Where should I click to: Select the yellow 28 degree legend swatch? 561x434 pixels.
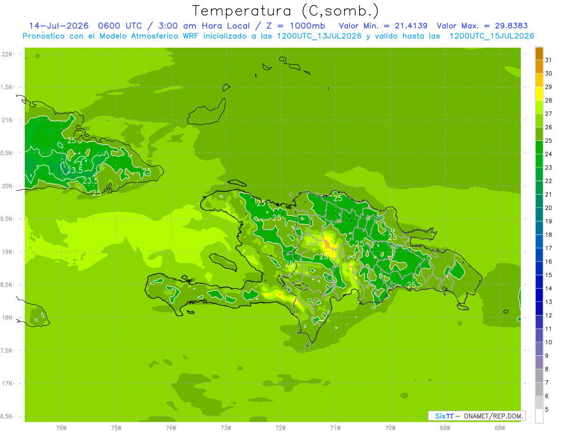click(539, 94)
